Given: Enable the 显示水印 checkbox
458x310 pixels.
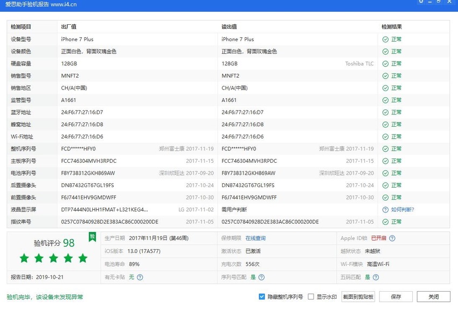Looking at the screenshot, I should pyautogui.click(x=311, y=297).
